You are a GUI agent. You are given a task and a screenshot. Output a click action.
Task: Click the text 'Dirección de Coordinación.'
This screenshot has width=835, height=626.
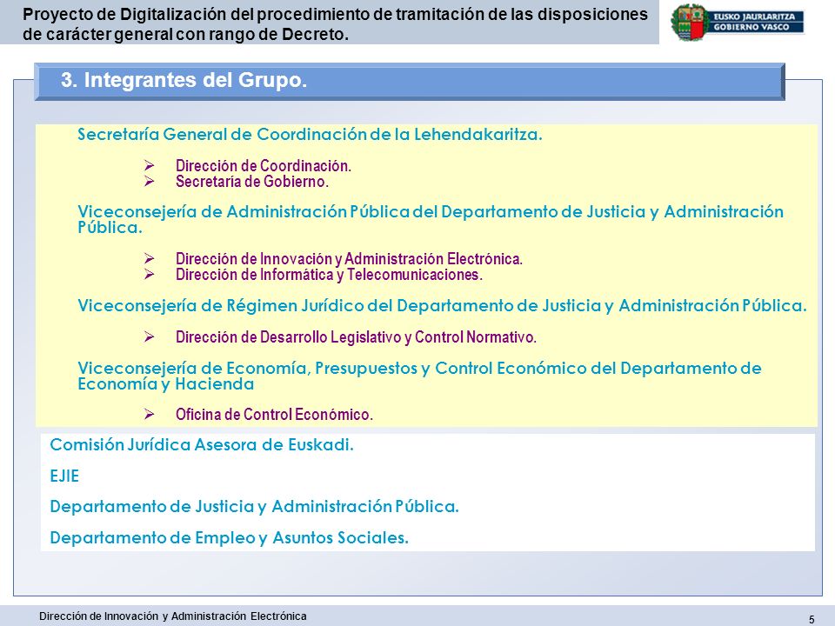click(x=264, y=165)
